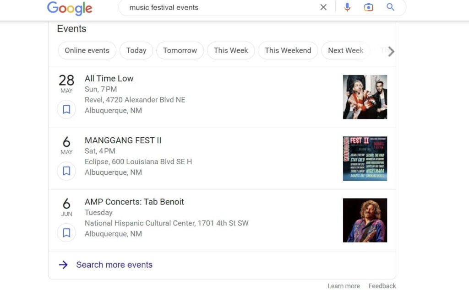Viewport: 469px width, 290px height.
Task: Click National Hispanic Cultural Center address text
Action: [167, 223]
